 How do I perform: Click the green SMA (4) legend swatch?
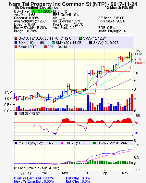[x=80, y=38]
